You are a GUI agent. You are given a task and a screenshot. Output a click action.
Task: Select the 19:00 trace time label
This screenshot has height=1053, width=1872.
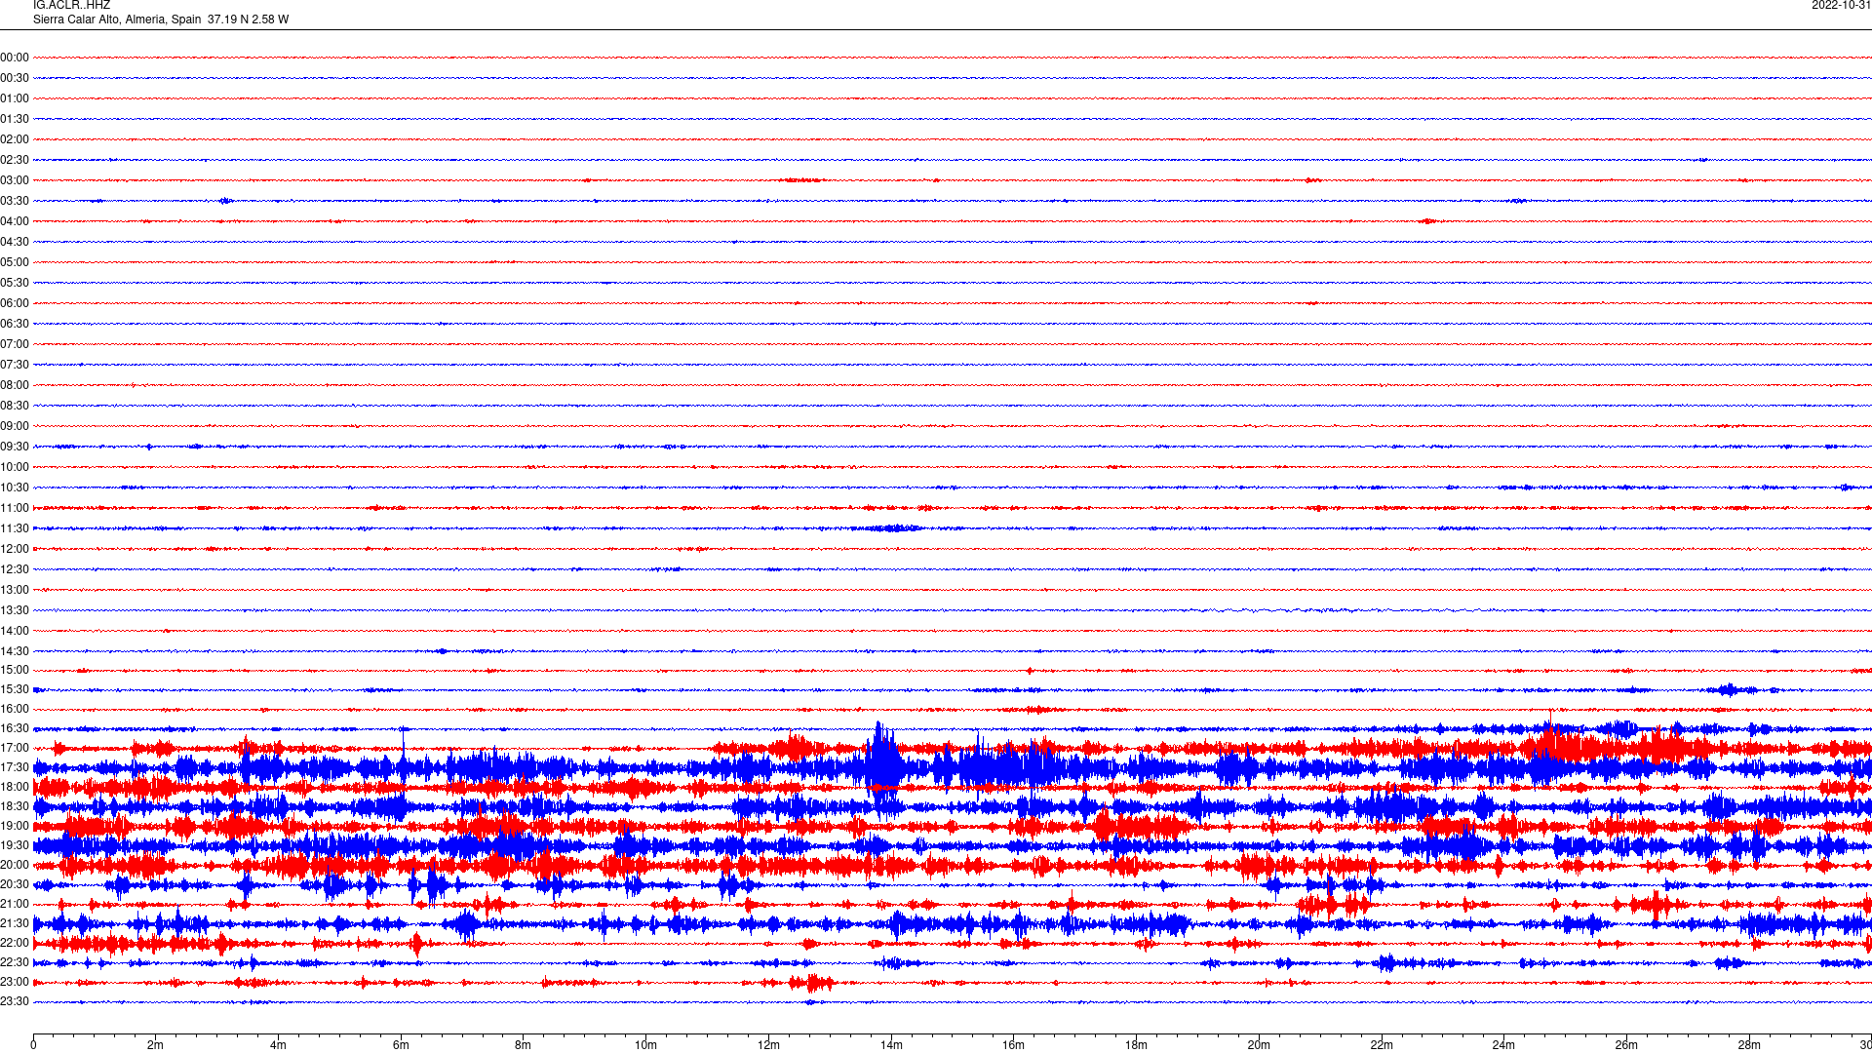tap(15, 826)
